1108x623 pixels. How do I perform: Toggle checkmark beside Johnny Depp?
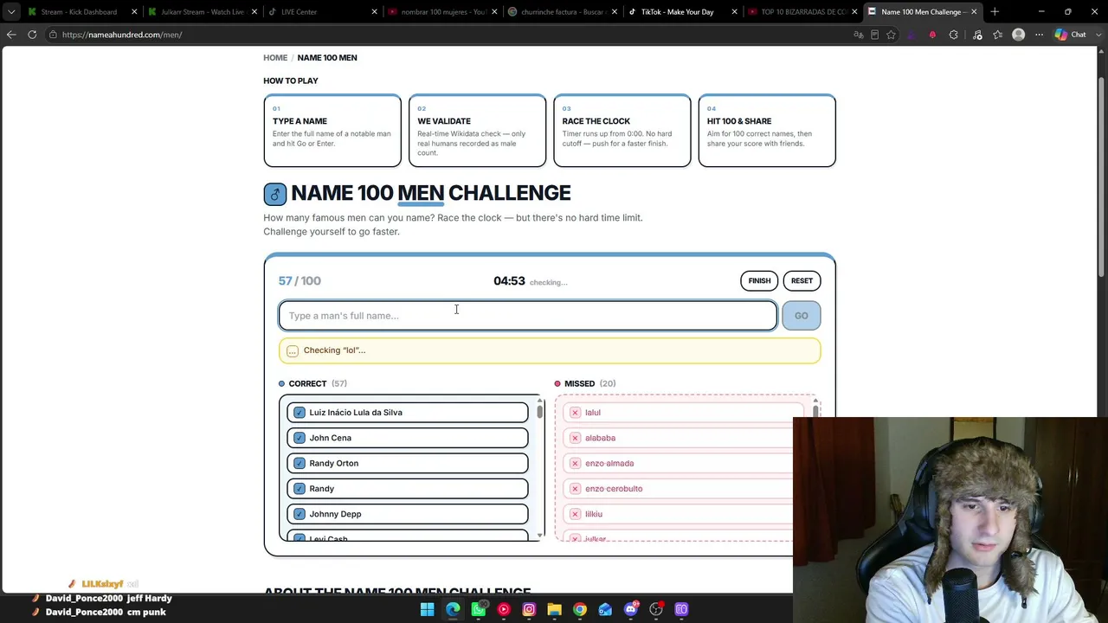point(300,514)
